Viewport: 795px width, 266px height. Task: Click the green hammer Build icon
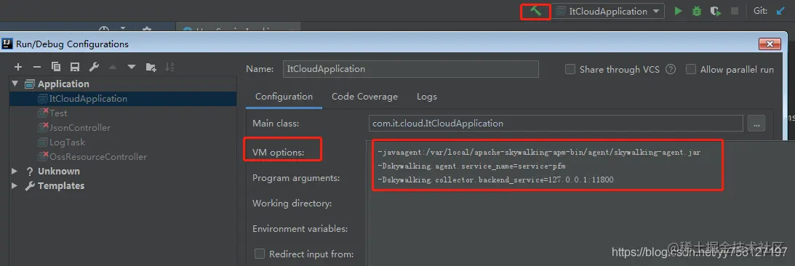click(x=535, y=11)
